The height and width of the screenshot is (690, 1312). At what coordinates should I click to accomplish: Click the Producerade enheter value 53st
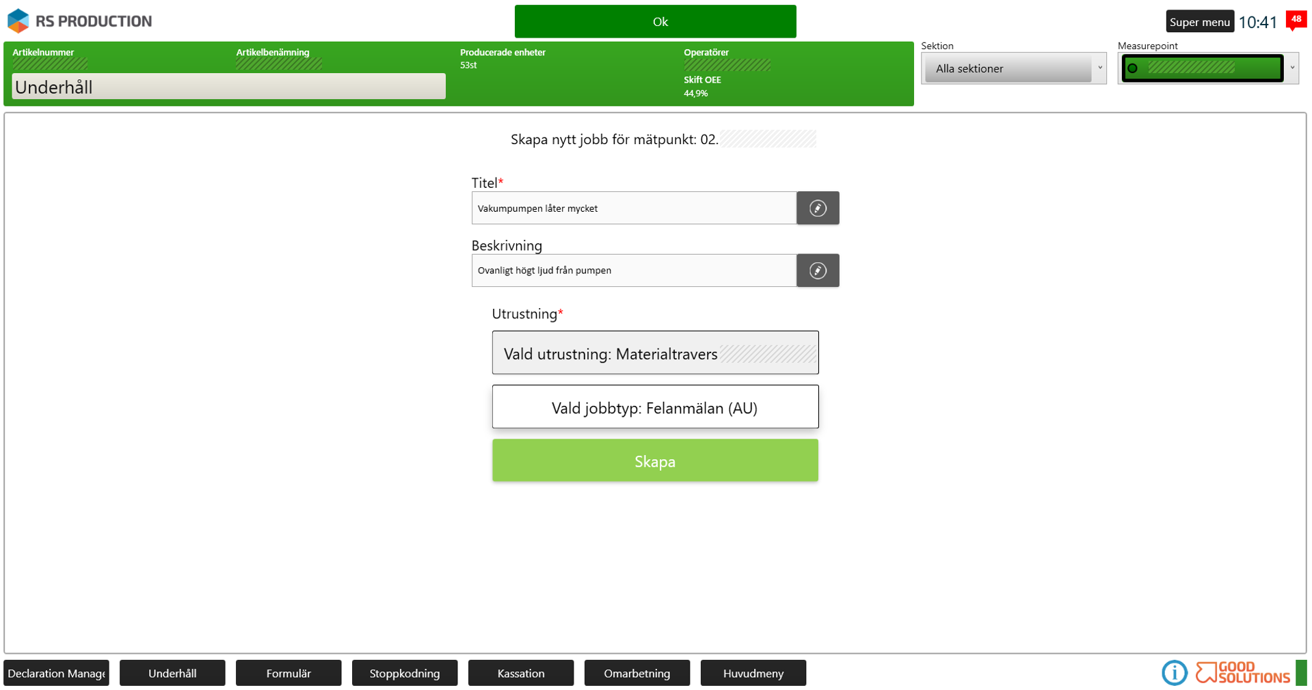(x=468, y=66)
